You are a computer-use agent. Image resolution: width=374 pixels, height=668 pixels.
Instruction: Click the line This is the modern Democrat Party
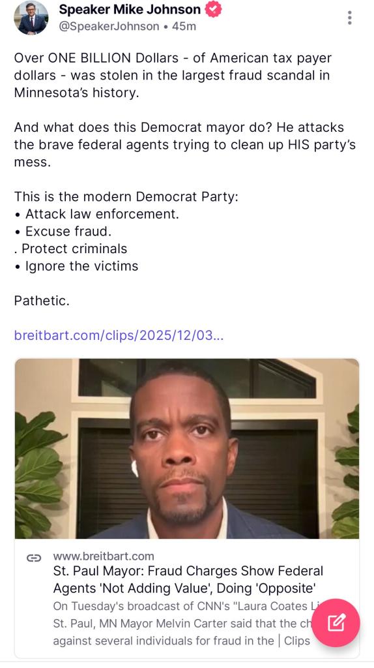[126, 196]
